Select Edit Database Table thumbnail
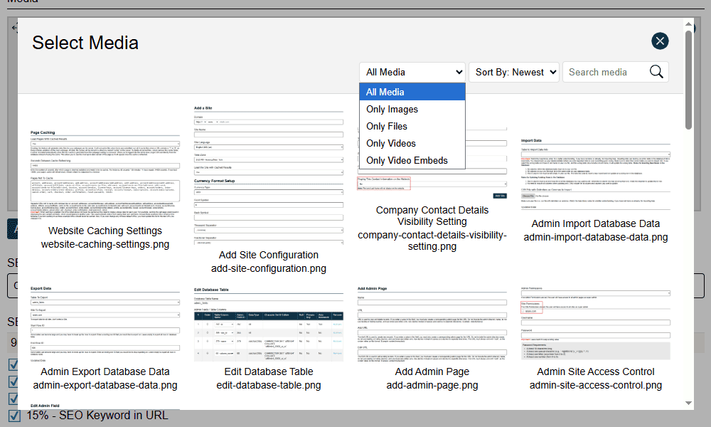Viewport: 711px width, 427px height. click(x=269, y=324)
